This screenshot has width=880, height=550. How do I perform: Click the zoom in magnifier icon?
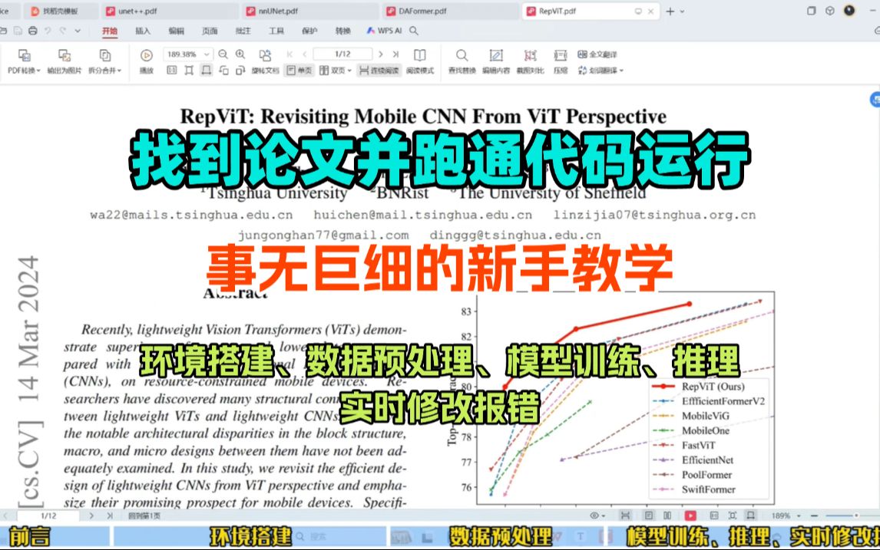240,54
